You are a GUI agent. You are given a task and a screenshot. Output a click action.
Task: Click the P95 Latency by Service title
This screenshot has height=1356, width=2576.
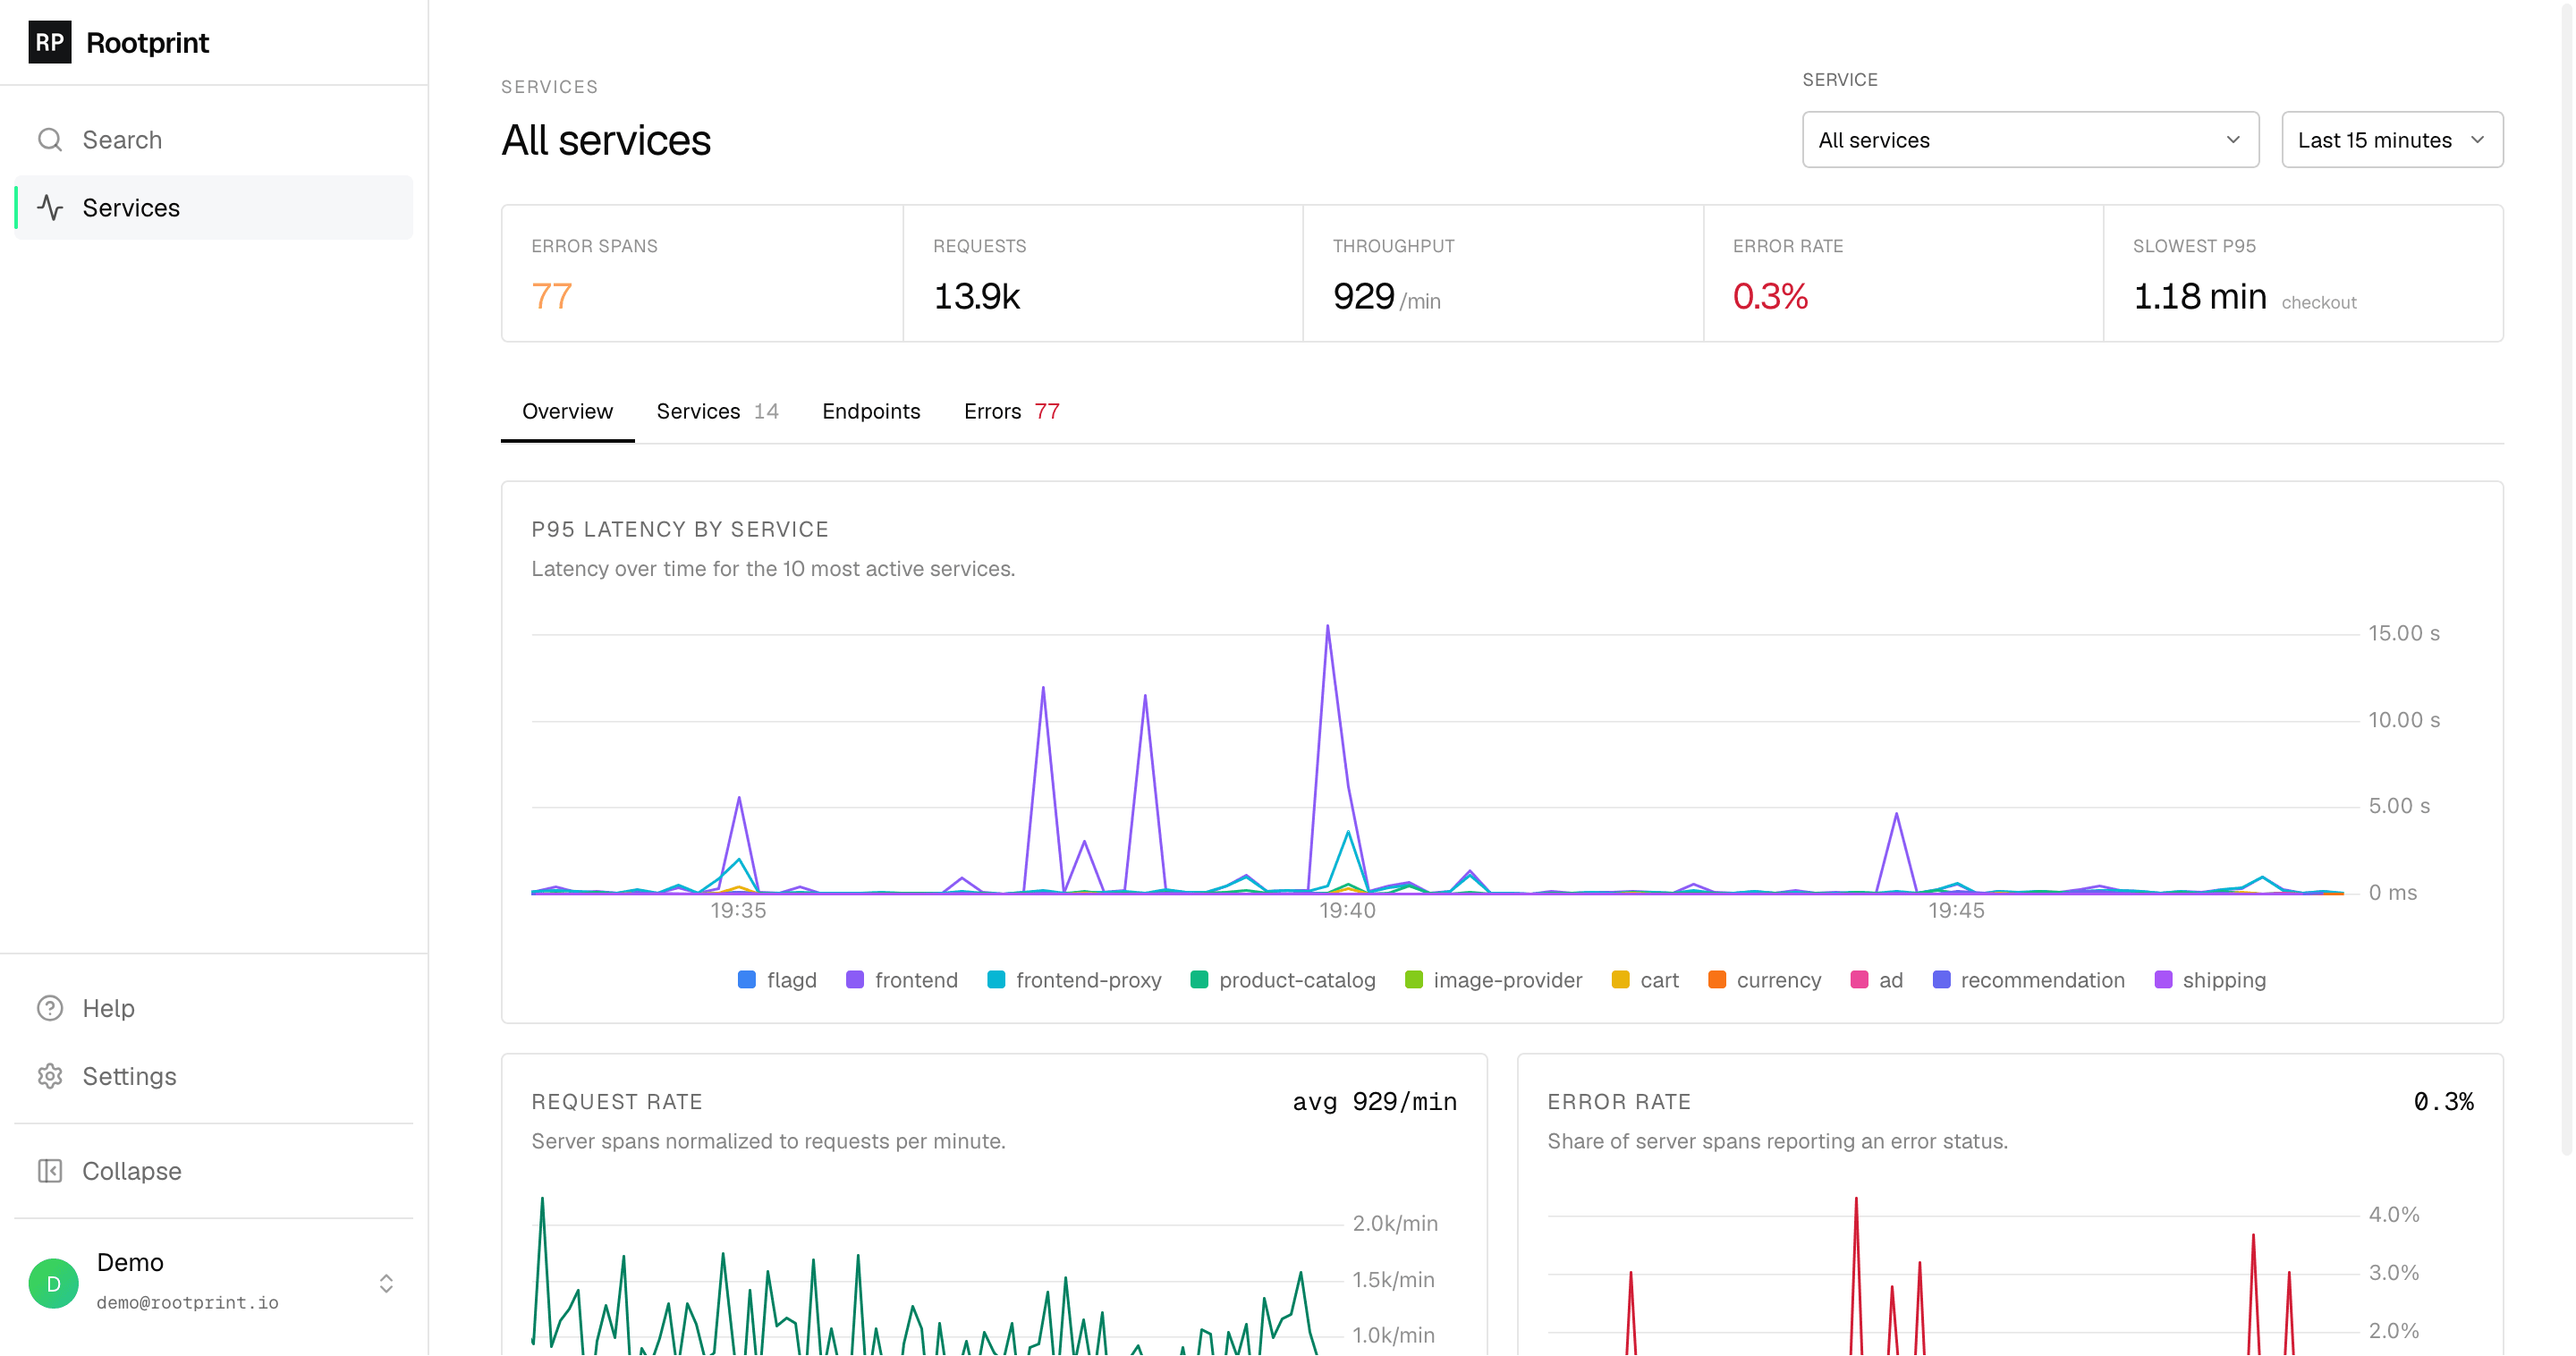[680, 530]
